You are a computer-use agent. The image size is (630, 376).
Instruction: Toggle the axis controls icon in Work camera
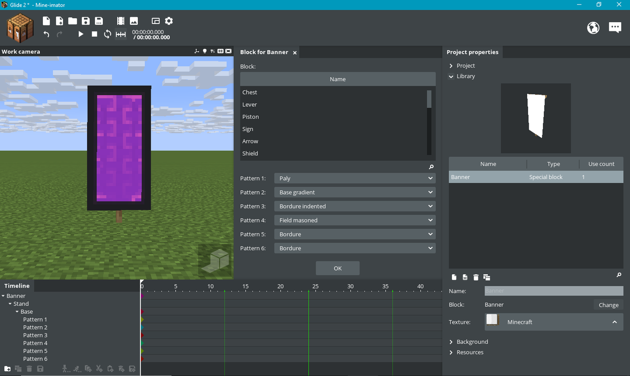(197, 51)
